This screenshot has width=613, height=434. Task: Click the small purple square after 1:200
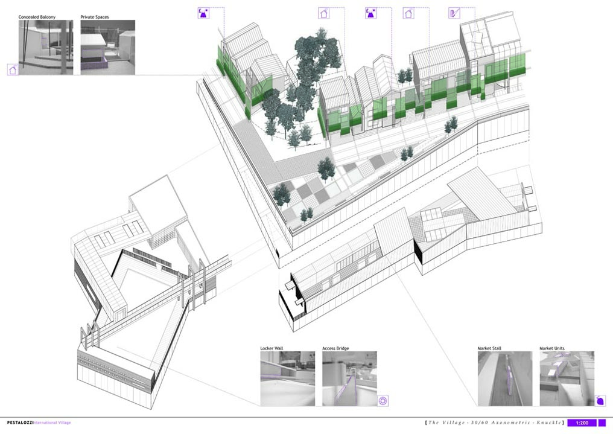602,423
